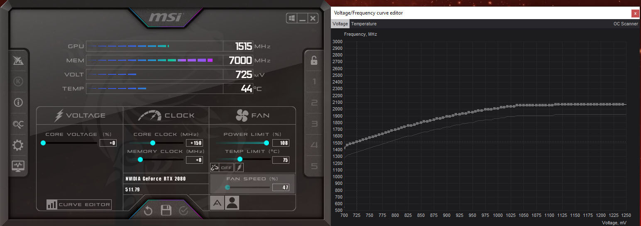Click the Power Limit slider handle
This screenshot has height=226, width=641.
point(266,143)
